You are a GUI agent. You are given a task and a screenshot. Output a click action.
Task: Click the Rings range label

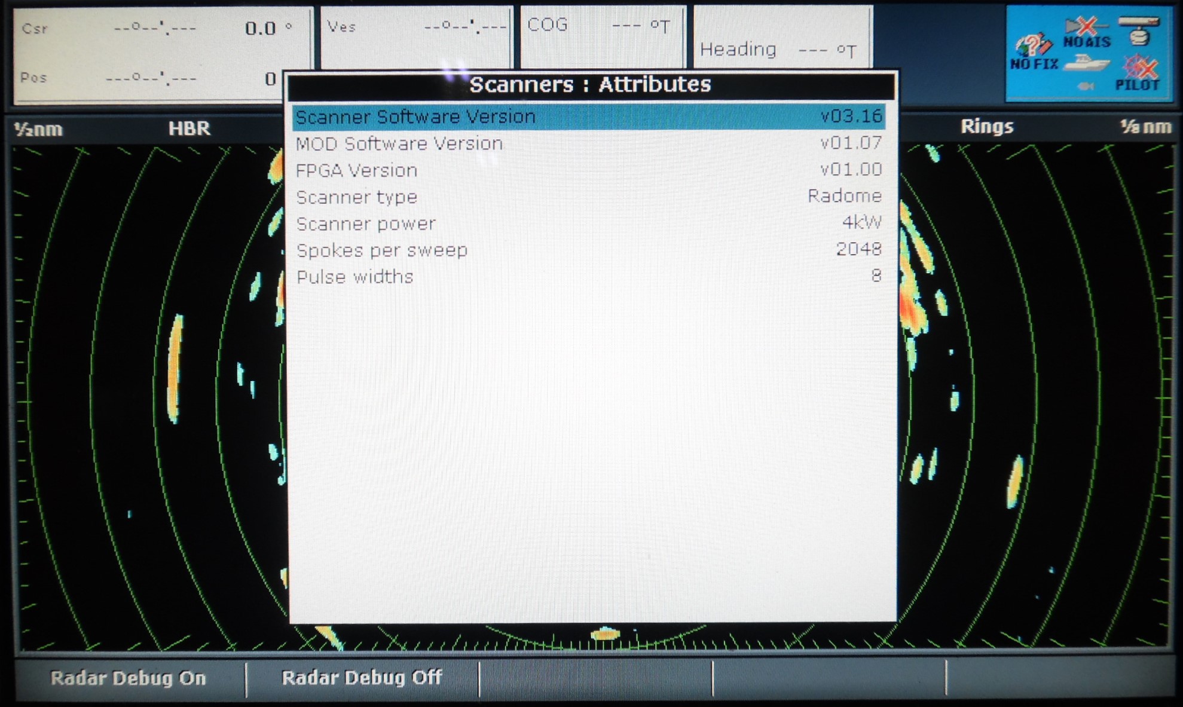pos(986,127)
